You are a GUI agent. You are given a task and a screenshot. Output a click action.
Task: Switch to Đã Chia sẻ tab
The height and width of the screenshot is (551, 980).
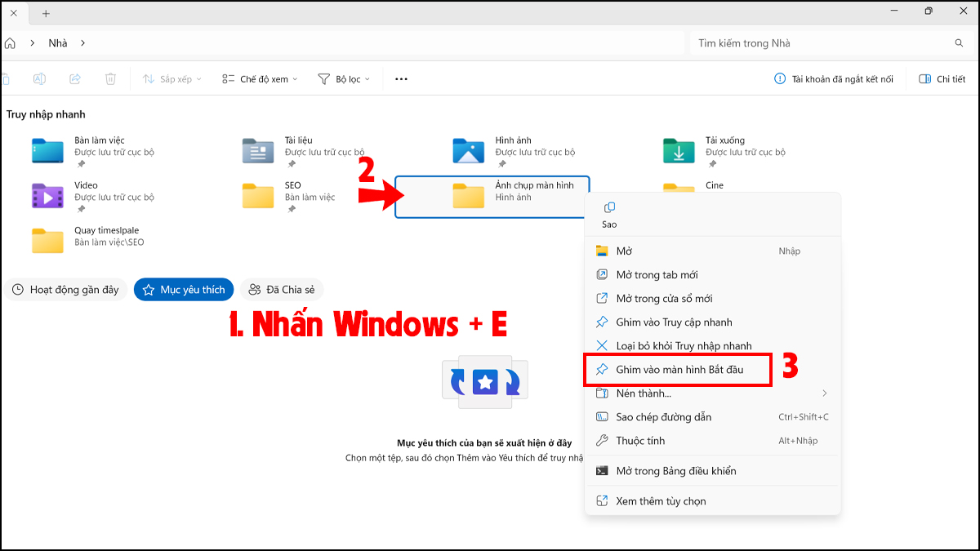282,290
